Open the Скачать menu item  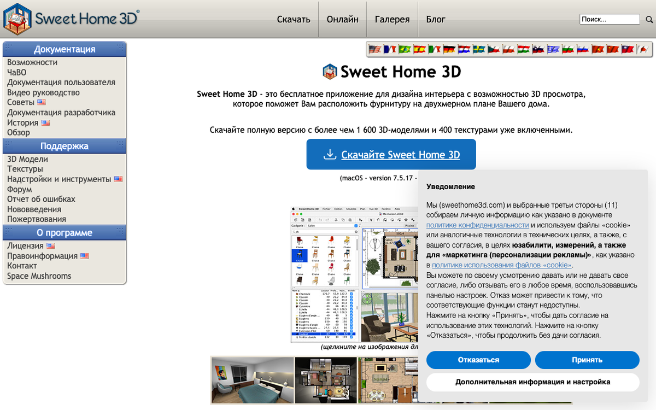pos(294,19)
